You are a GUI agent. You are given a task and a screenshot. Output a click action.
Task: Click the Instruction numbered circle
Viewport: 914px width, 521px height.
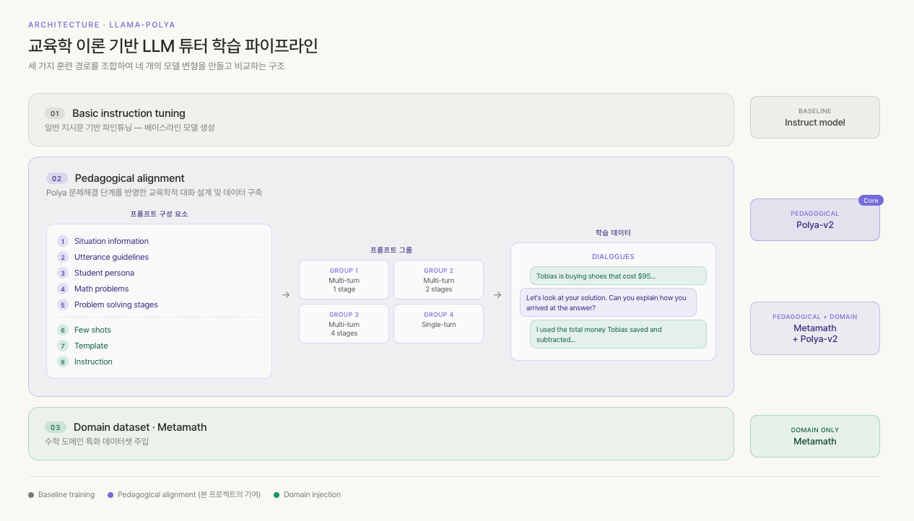62,362
